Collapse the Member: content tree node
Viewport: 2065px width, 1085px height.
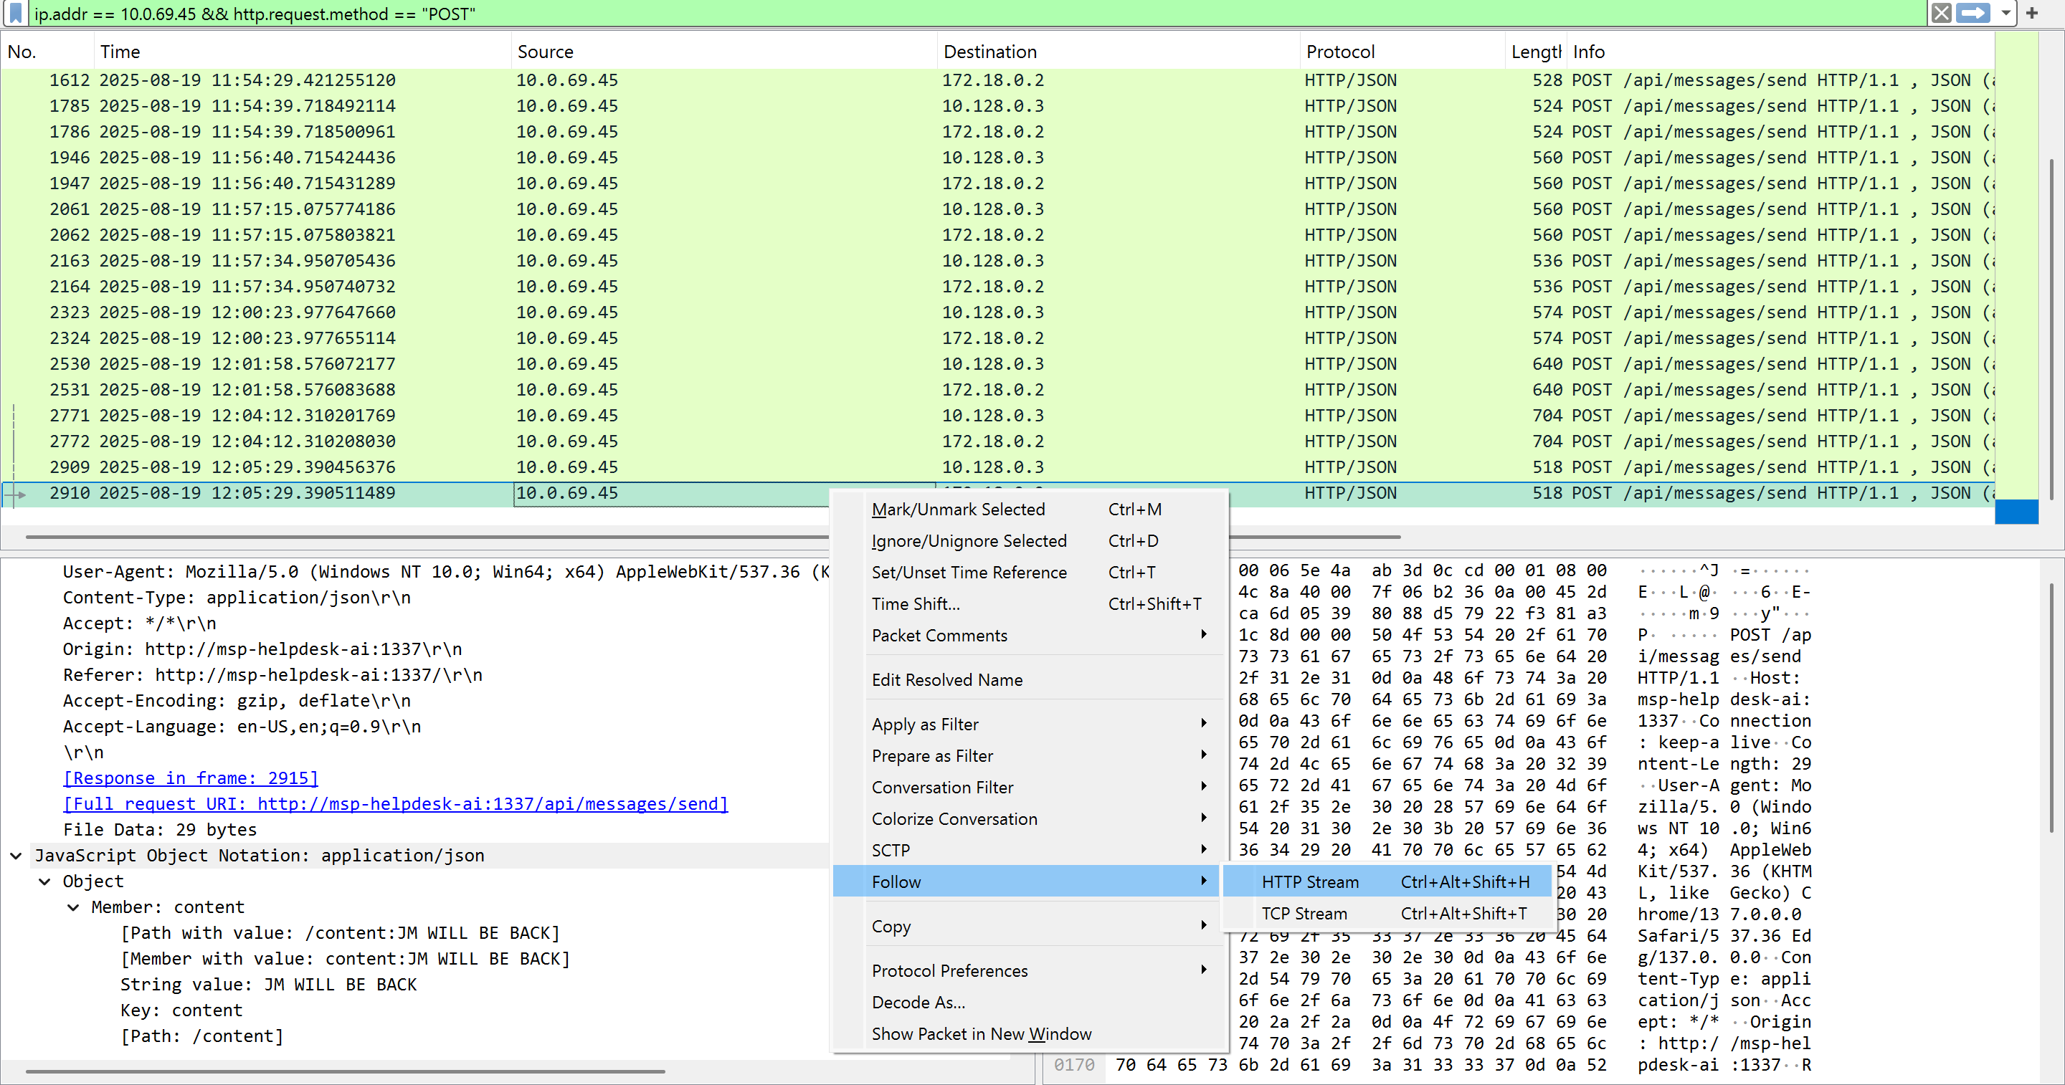tap(74, 907)
